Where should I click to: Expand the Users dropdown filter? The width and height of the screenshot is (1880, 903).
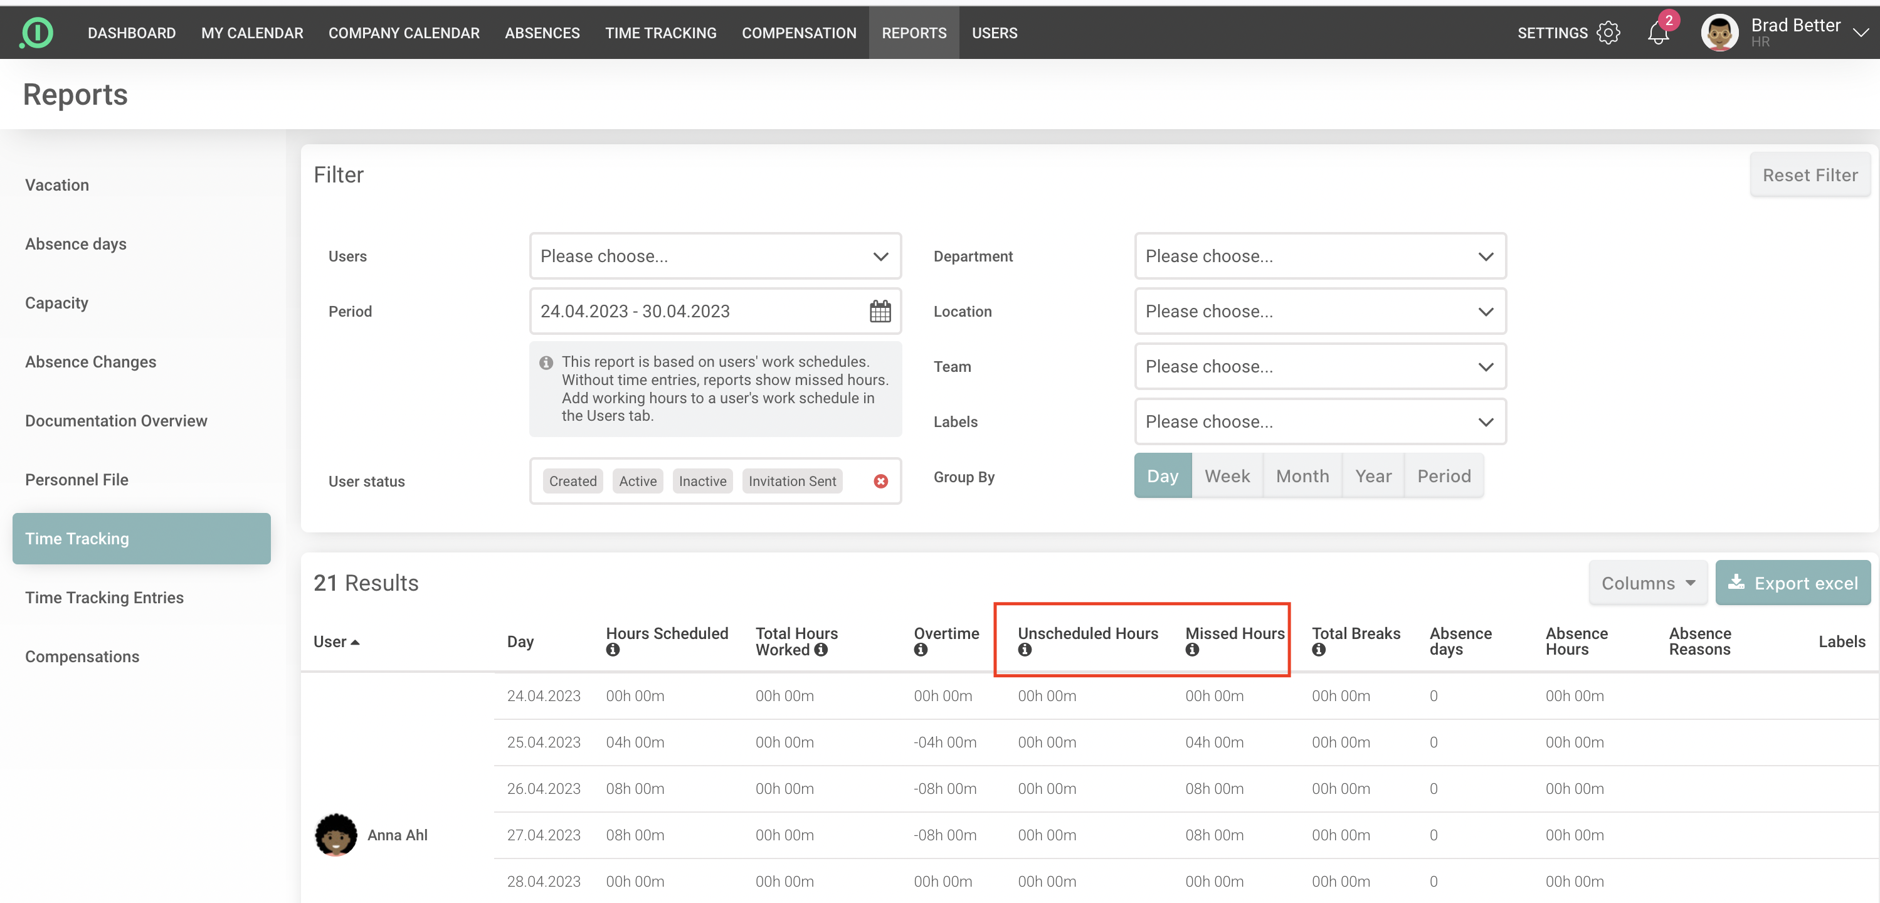tap(714, 256)
